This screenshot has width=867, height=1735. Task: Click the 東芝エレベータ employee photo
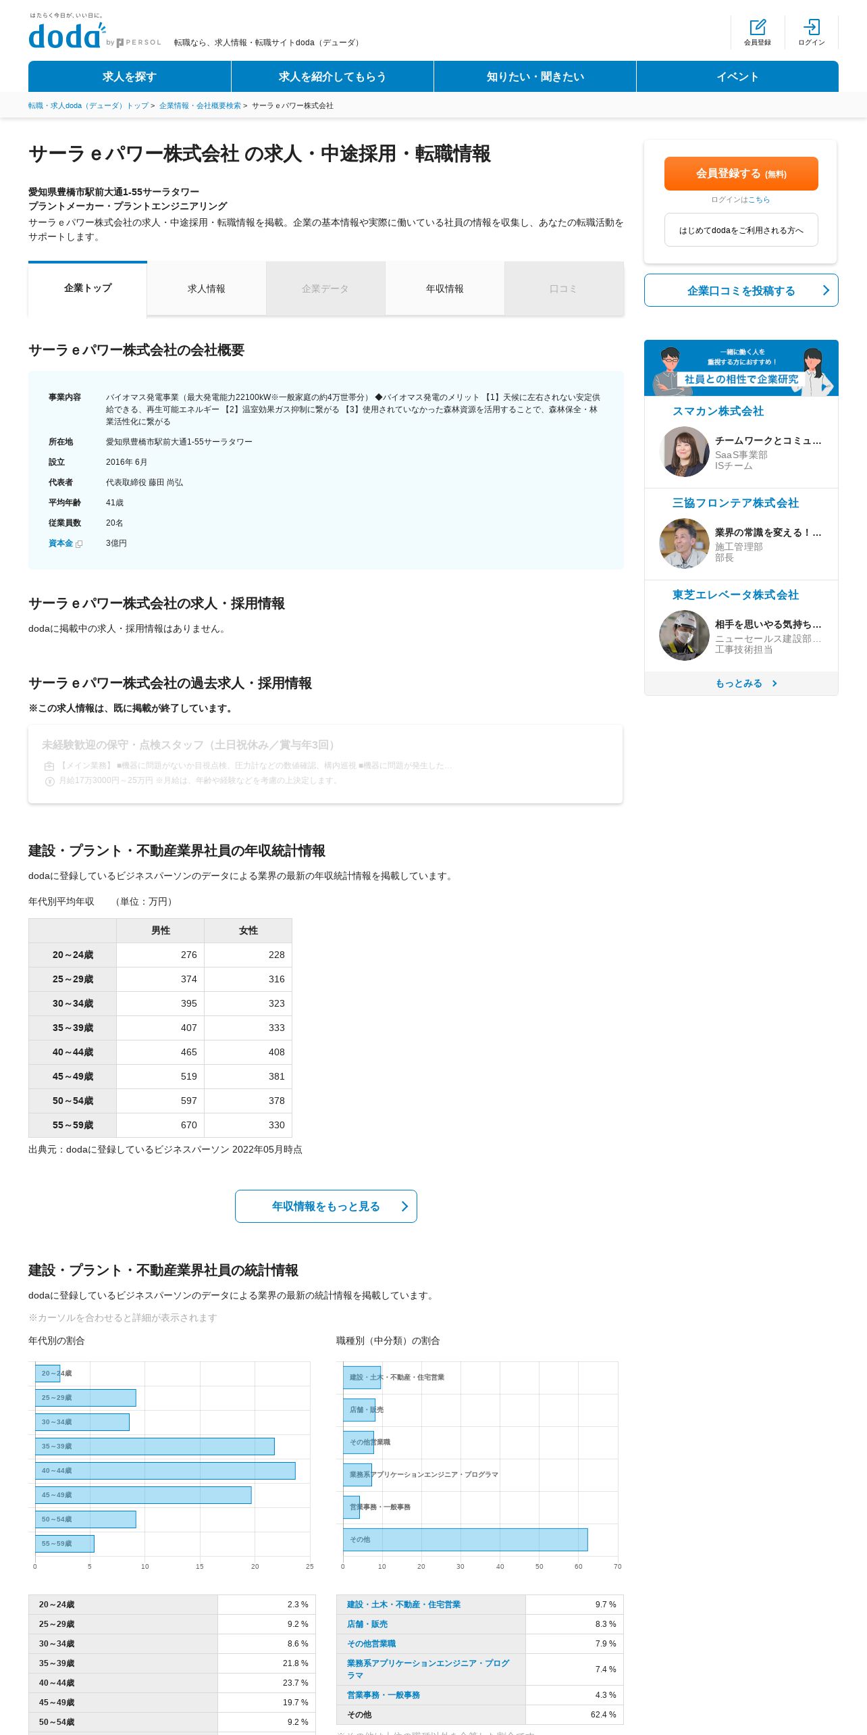tap(684, 636)
